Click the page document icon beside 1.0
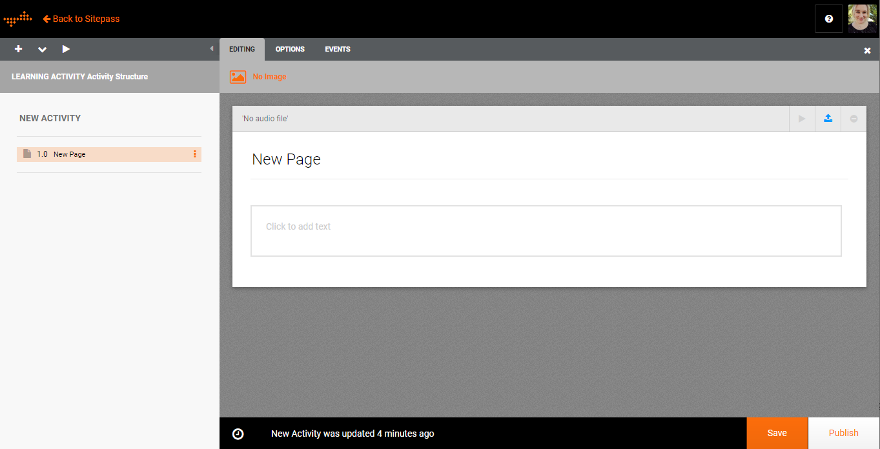 27,154
